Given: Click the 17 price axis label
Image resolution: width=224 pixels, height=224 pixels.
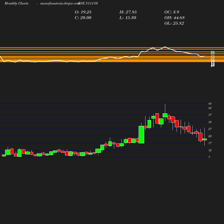Looking at the screenshot, I should tap(210, 143).
